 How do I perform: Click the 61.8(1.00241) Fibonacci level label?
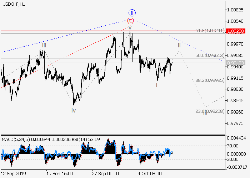pos(210,31)
